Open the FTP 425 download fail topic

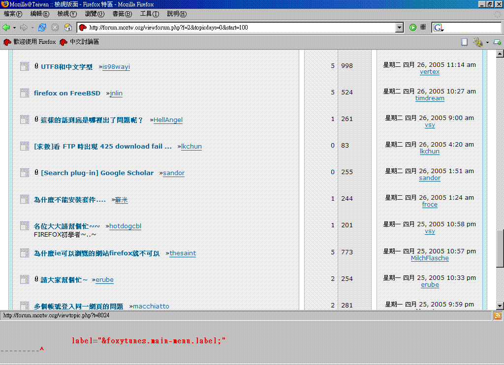click(103, 147)
